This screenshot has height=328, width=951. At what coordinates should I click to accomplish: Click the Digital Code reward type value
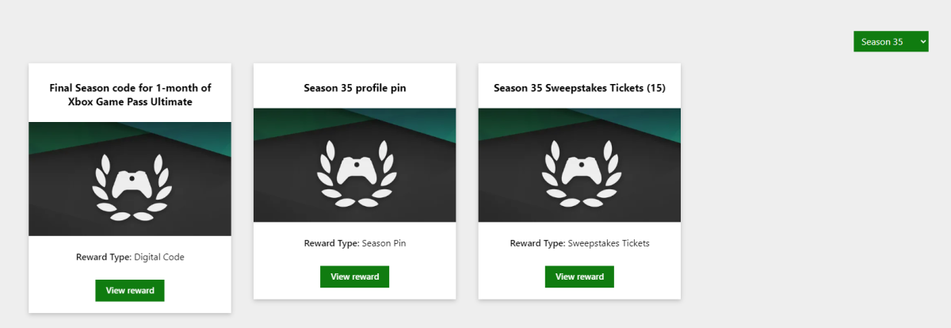coord(159,257)
